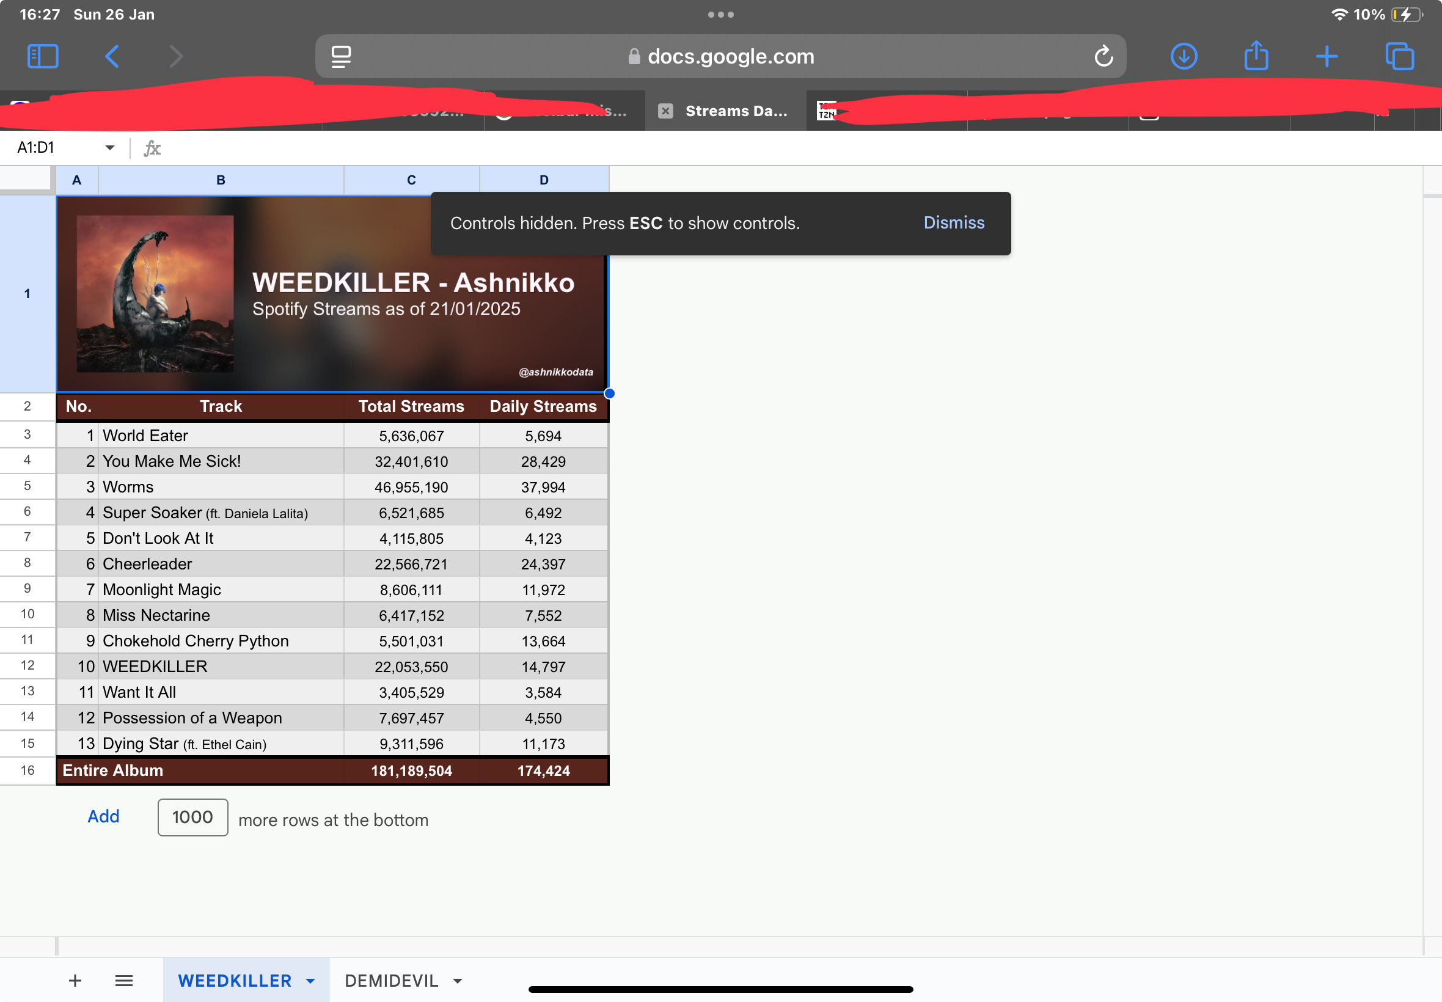Open the page reader menu icon

341,56
